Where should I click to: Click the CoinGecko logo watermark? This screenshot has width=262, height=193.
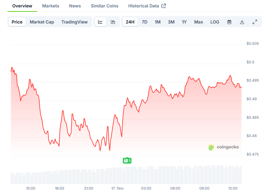[x=223, y=147]
